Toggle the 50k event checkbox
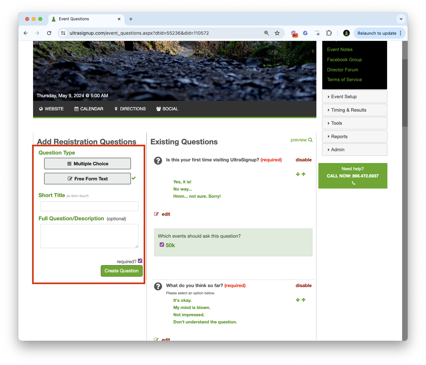The height and width of the screenshot is (365, 426). pyautogui.click(x=162, y=245)
